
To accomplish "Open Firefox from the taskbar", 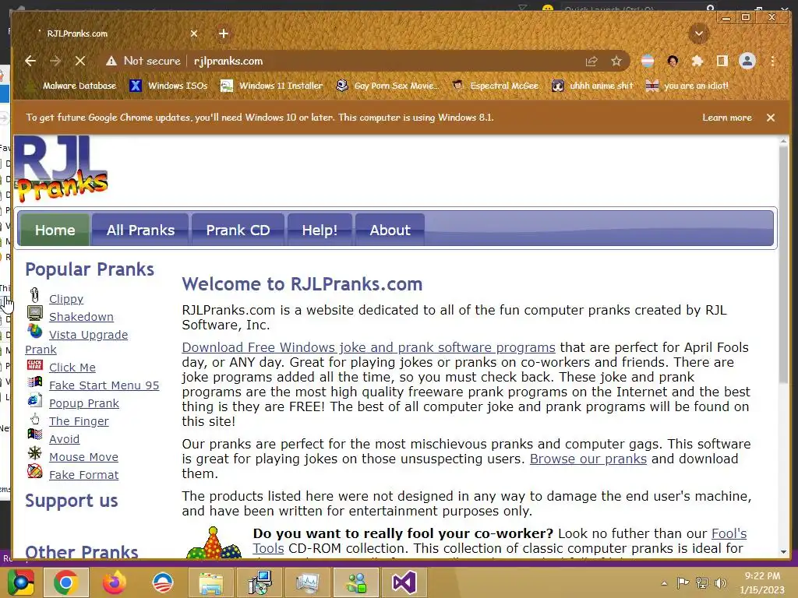I will 114,582.
